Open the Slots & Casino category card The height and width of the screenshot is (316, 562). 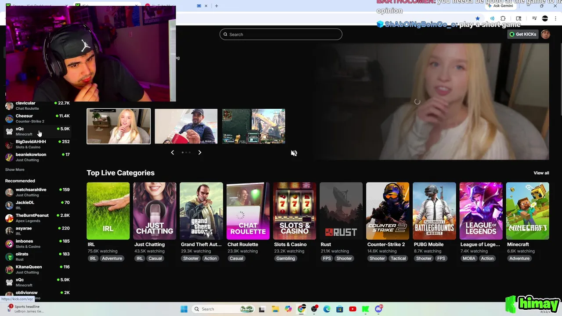click(295, 211)
